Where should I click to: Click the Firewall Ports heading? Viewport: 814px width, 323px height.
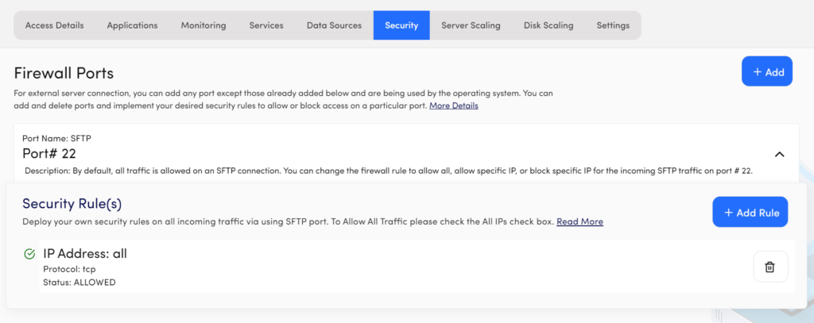(64, 73)
